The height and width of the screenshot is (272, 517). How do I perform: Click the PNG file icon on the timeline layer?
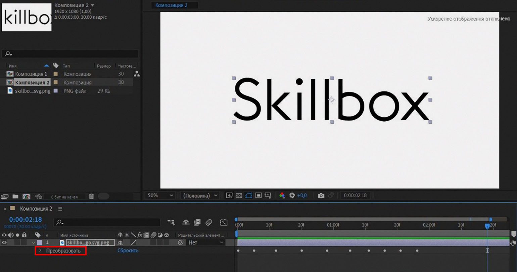click(x=62, y=242)
